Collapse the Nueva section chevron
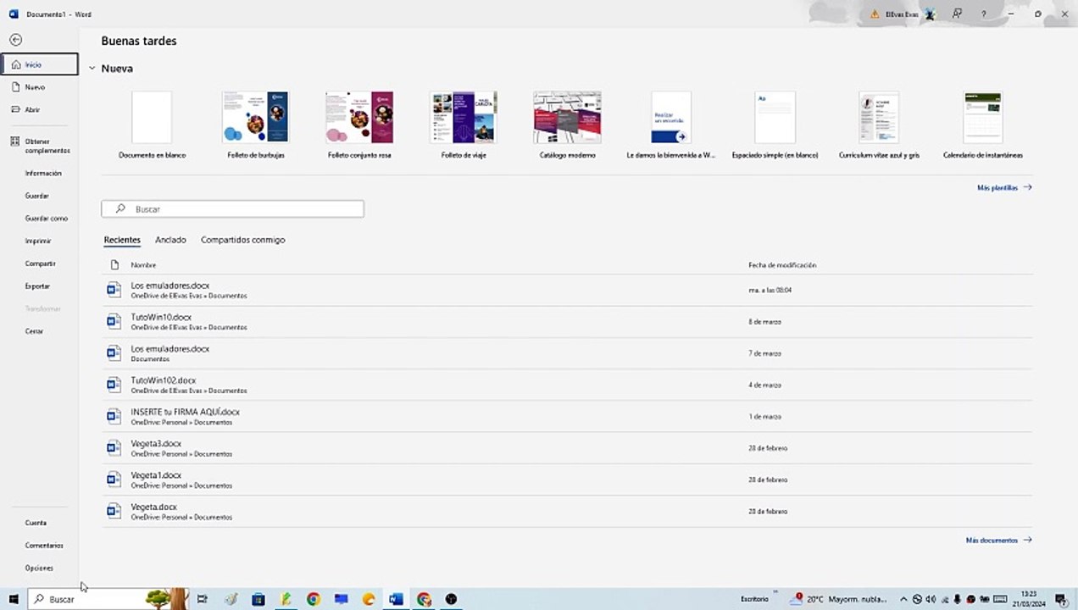This screenshot has width=1078, height=610. [x=92, y=69]
